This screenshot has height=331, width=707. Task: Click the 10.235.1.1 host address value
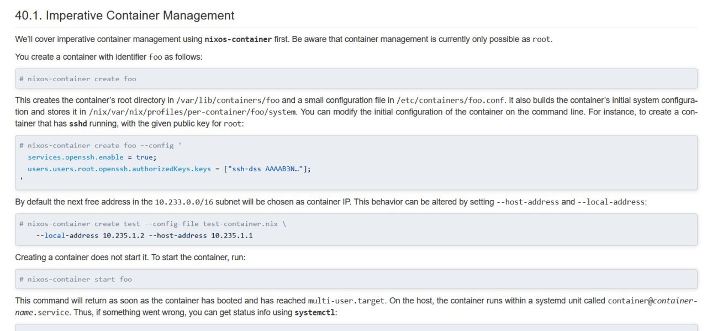click(x=232, y=235)
